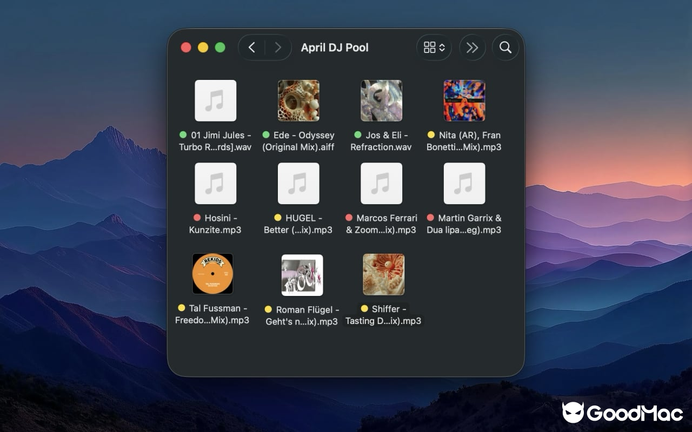Click the forward navigation arrow
Viewport: 692px width, 432px height.
point(278,48)
